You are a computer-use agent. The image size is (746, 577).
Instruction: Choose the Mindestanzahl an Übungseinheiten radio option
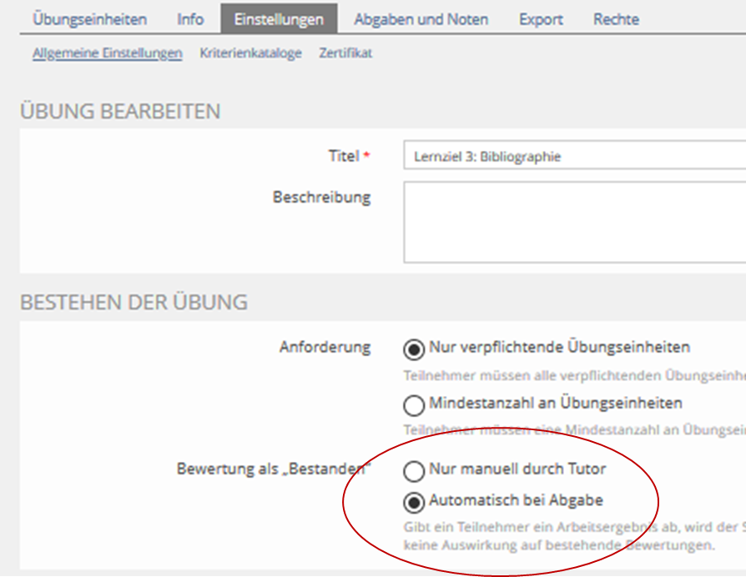coord(413,405)
